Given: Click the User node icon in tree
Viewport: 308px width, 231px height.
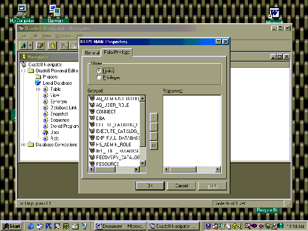Looking at the screenshot, I should (46, 132).
